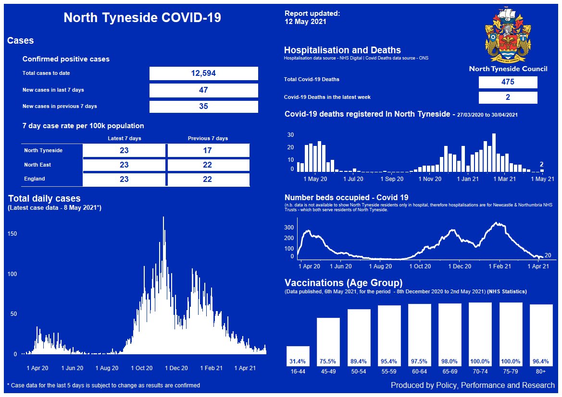562x397 pixels.
Task: Click the 80+ vaccination bar showing 96.4%
Action: (541, 335)
